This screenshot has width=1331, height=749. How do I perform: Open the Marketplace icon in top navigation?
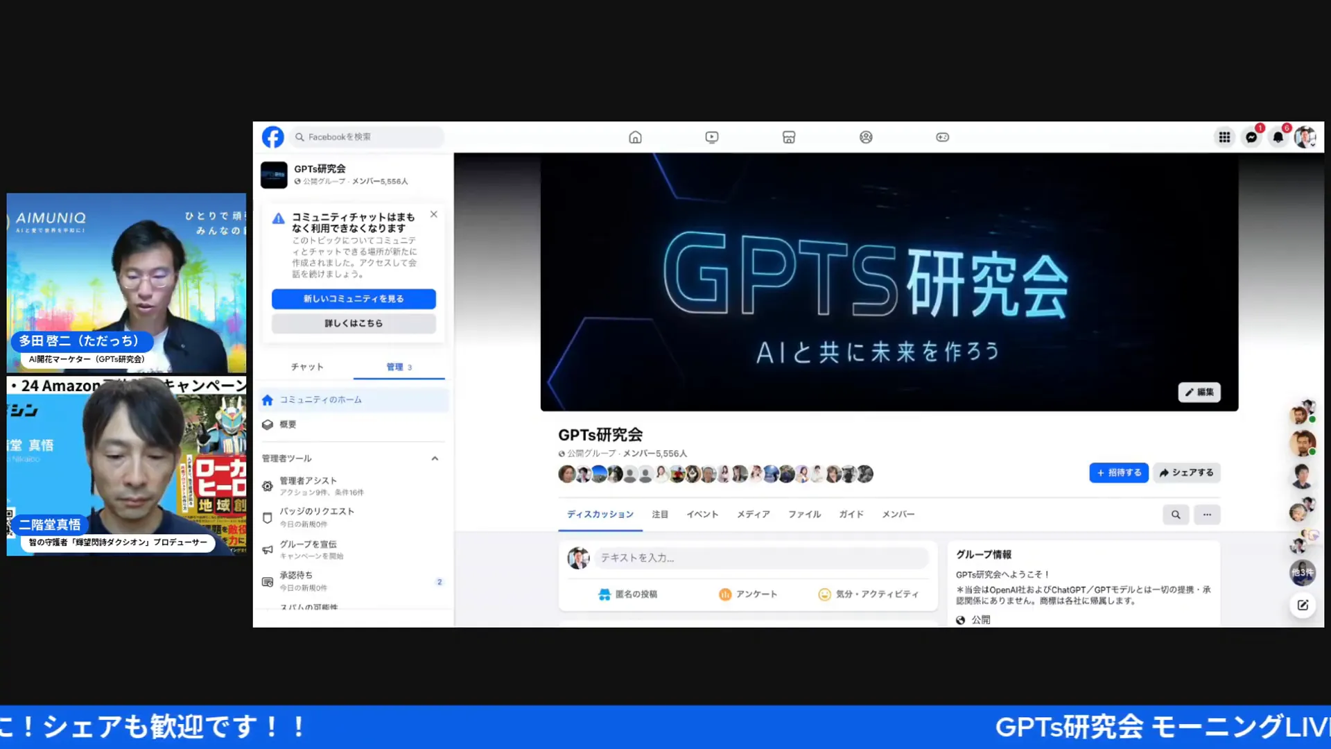789,137
